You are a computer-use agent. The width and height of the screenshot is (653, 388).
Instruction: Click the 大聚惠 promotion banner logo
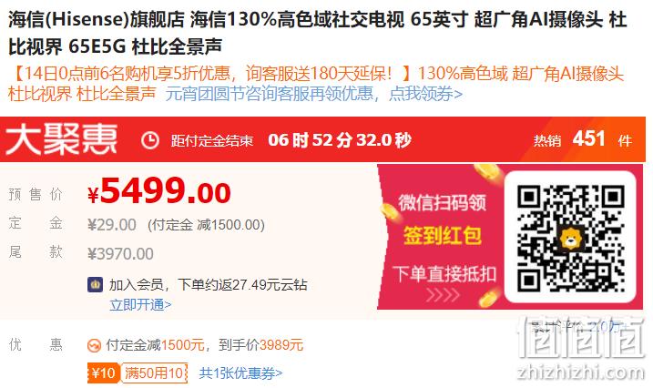(62, 139)
